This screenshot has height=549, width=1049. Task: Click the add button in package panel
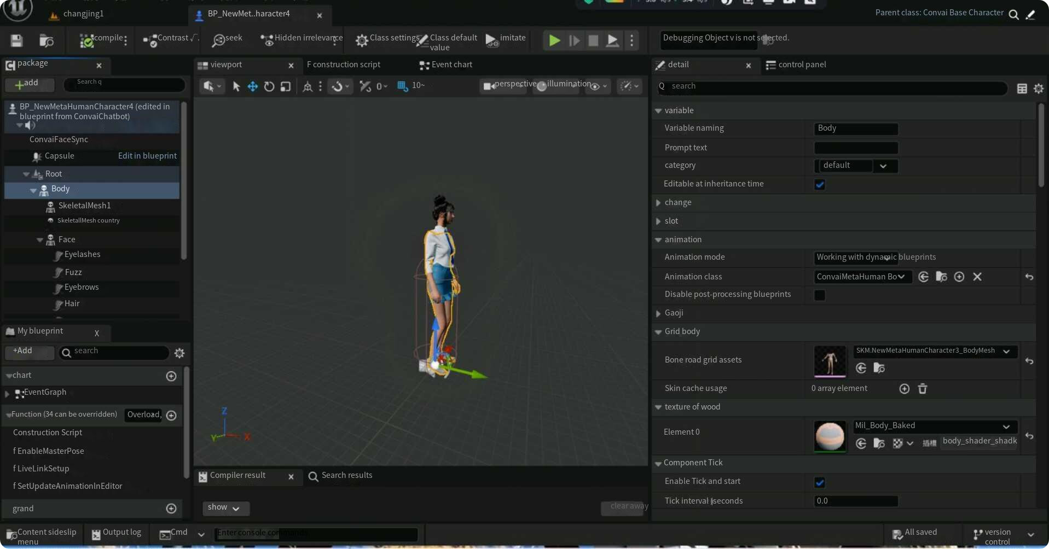[x=28, y=84]
